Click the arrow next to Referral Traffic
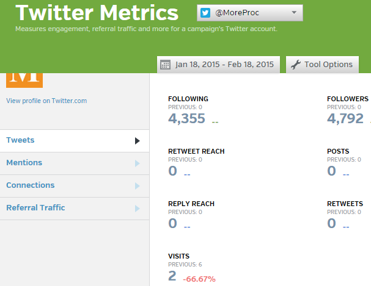Image resolution: width=371 pixels, height=286 pixels. pyautogui.click(x=138, y=209)
